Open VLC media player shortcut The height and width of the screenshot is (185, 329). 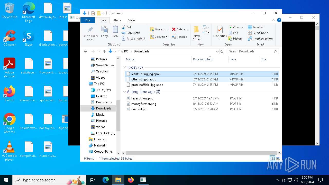point(9,151)
